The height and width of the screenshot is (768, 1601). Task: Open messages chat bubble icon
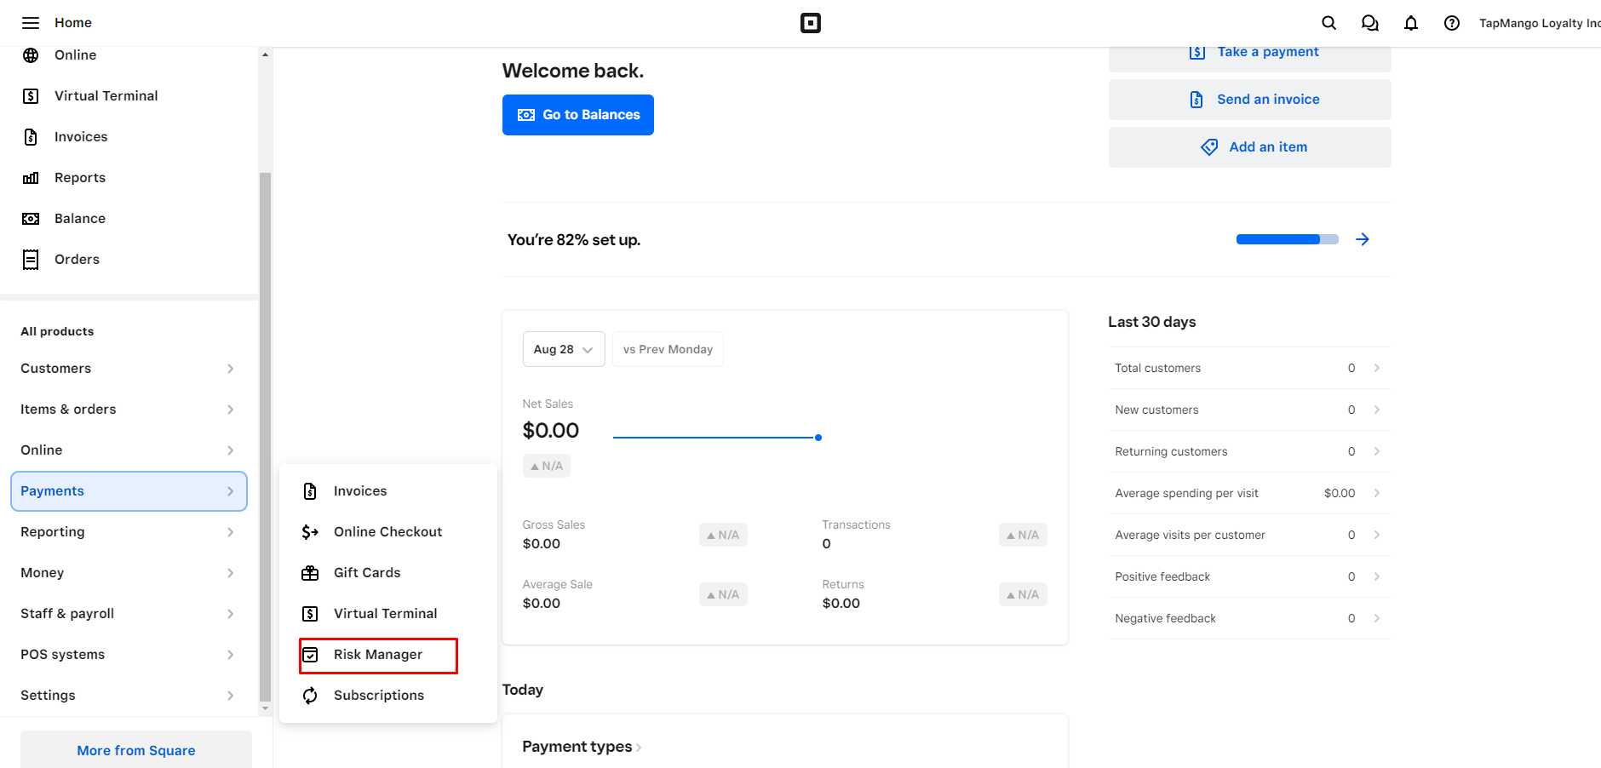click(1369, 23)
